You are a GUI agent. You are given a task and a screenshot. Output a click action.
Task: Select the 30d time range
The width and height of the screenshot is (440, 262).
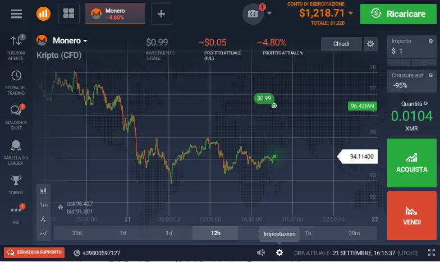(x=77, y=233)
